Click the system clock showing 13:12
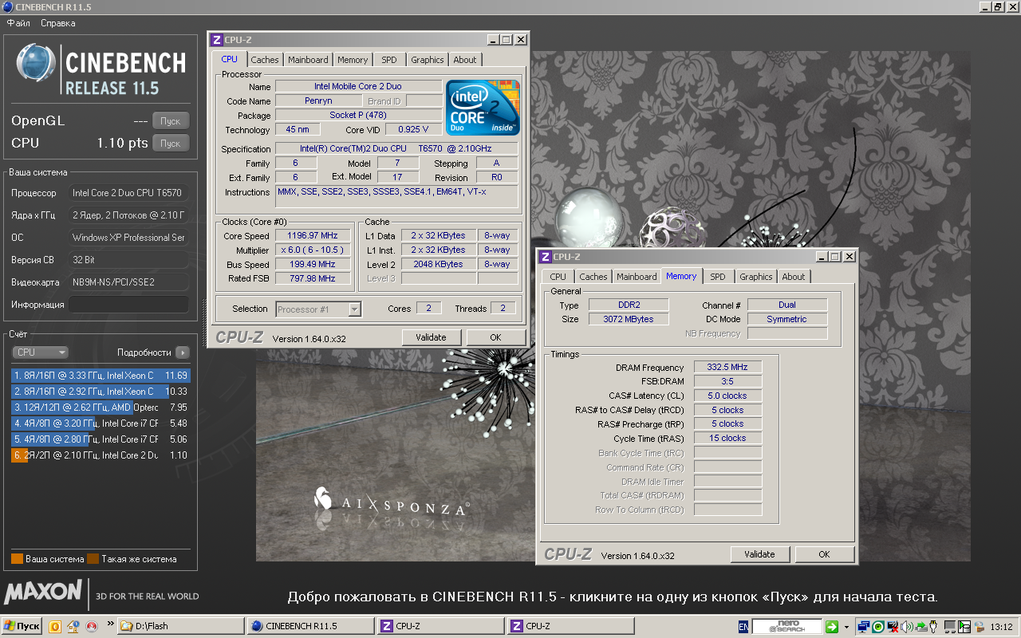Viewport: 1021px width, 638px height. point(1001,627)
